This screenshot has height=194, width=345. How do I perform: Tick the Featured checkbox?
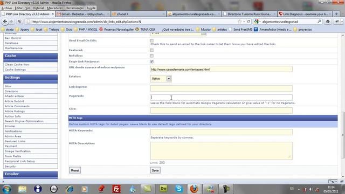pos(151,50)
